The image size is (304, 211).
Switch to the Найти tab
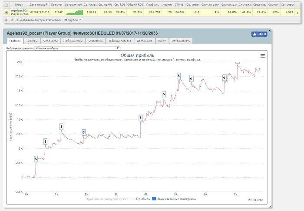pos(162,41)
